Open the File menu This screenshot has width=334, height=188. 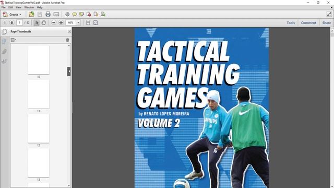click(4, 7)
